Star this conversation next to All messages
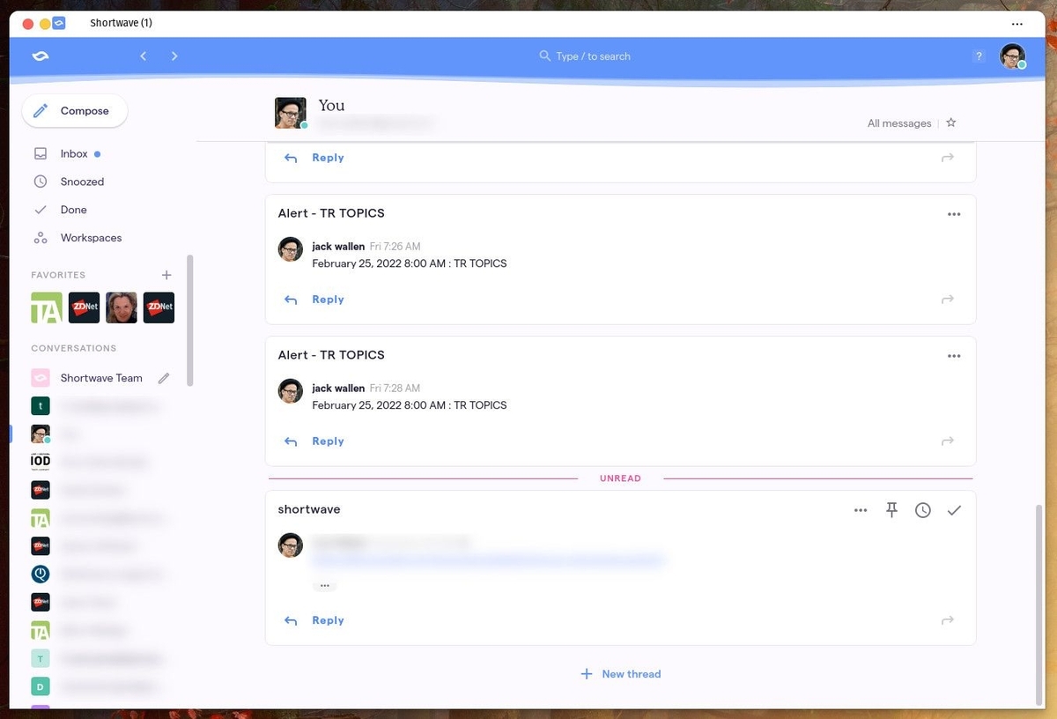This screenshot has height=719, width=1057. pyautogui.click(x=950, y=122)
